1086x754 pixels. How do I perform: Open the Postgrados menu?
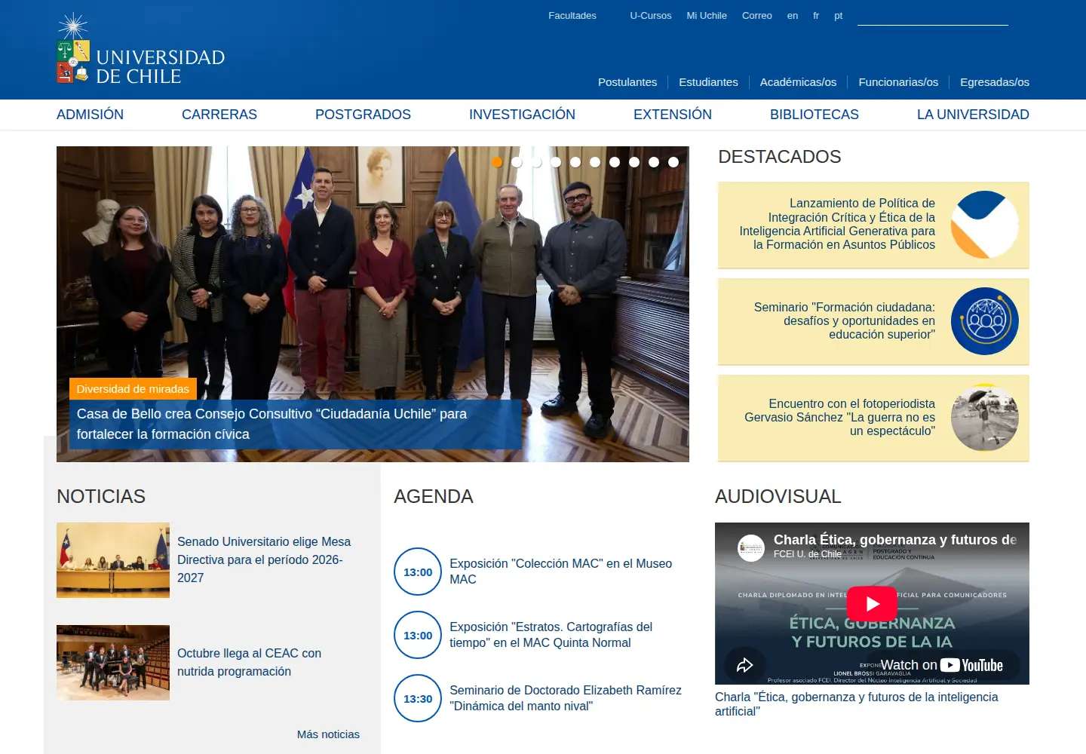click(363, 115)
